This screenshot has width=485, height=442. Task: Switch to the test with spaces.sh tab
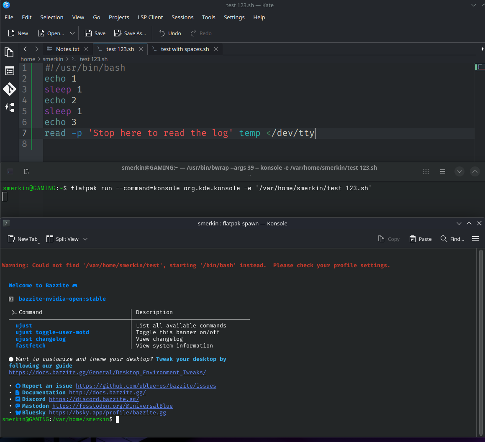click(x=185, y=49)
